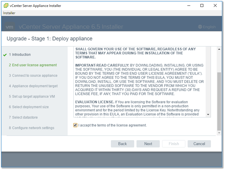
Task: Uncheck the accept license terms checkbox
Action: 75,125
